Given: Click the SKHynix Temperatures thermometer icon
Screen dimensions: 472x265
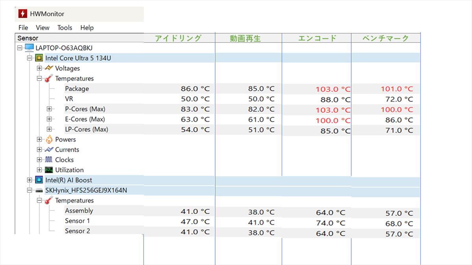Looking at the screenshot, I should [x=49, y=201].
